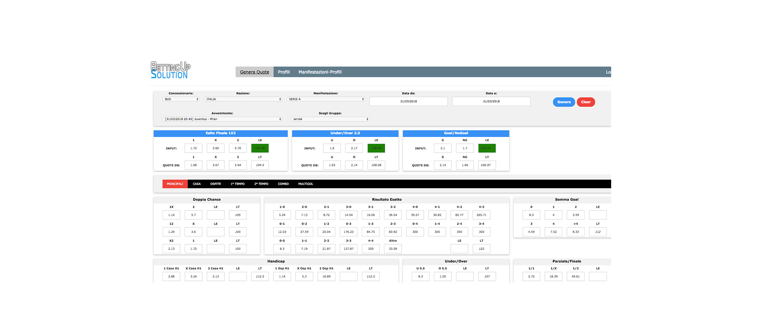Switch to the 1° TEMPO tab

[237, 184]
